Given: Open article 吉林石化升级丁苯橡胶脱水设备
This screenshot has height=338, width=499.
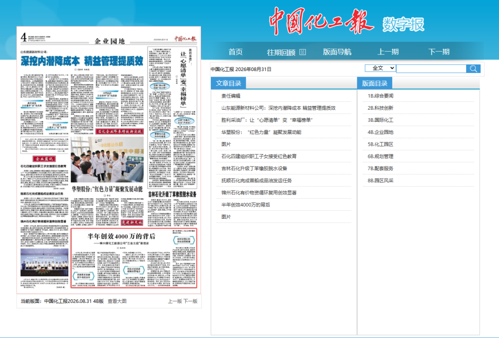Looking at the screenshot, I should [254, 168].
